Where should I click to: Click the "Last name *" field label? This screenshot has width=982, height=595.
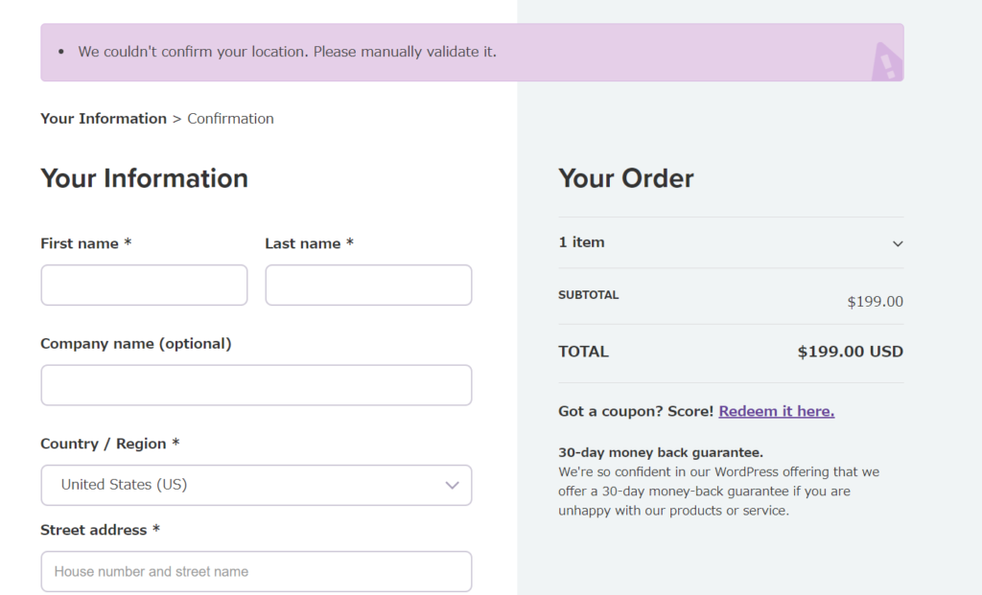click(x=309, y=243)
